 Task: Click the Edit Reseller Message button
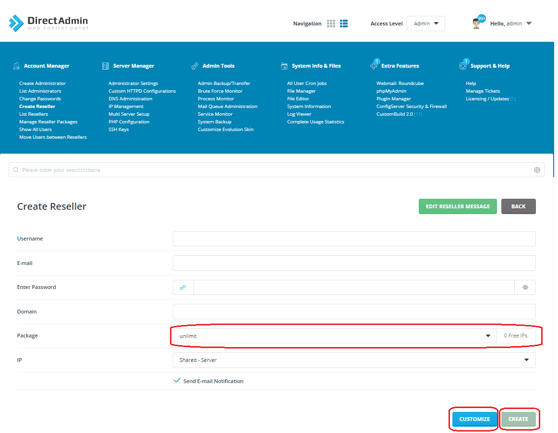pyautogui.click(x=458, y=206)
